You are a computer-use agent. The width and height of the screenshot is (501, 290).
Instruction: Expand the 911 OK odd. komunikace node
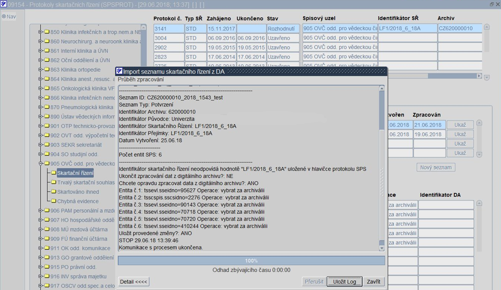coord(41,248)
